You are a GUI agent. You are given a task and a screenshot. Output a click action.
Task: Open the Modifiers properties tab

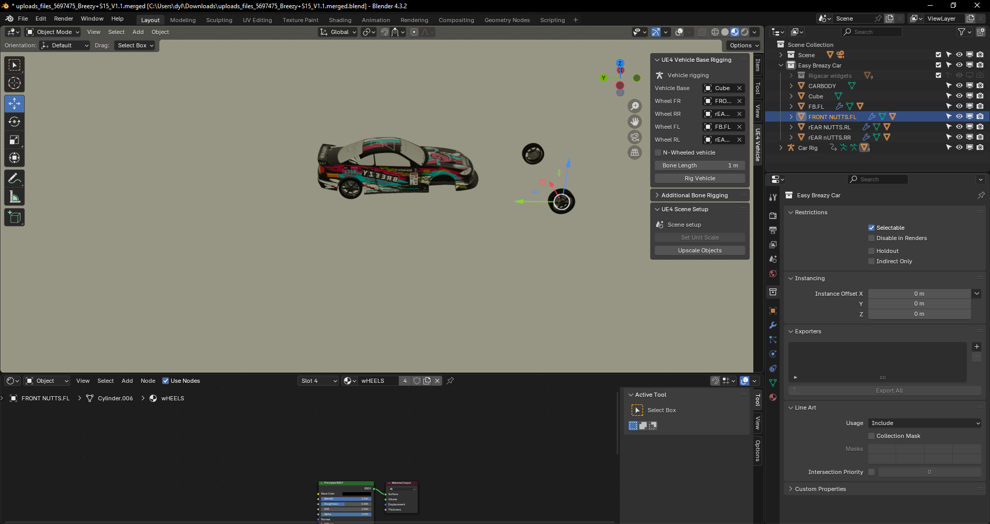[773, 325]
